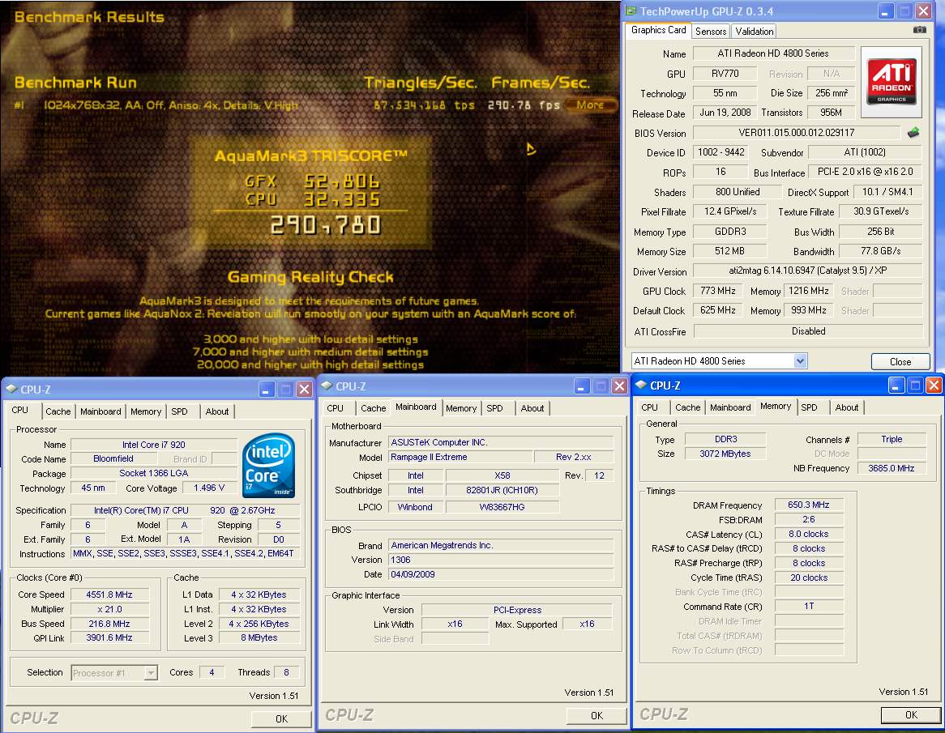Open the Mainboard tab in left CPU-Z window
945x733 pixels.
pos(100,411)
